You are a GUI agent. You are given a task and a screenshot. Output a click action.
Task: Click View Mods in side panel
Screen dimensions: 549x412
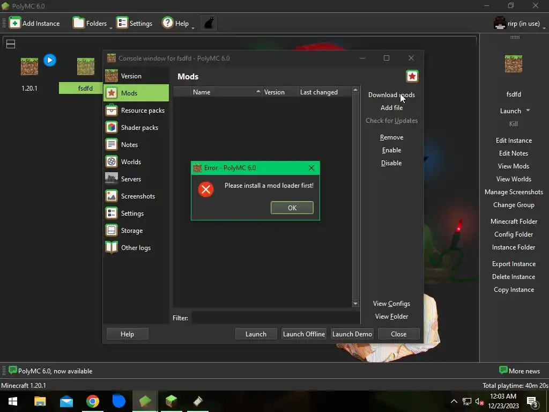point(514,166)
